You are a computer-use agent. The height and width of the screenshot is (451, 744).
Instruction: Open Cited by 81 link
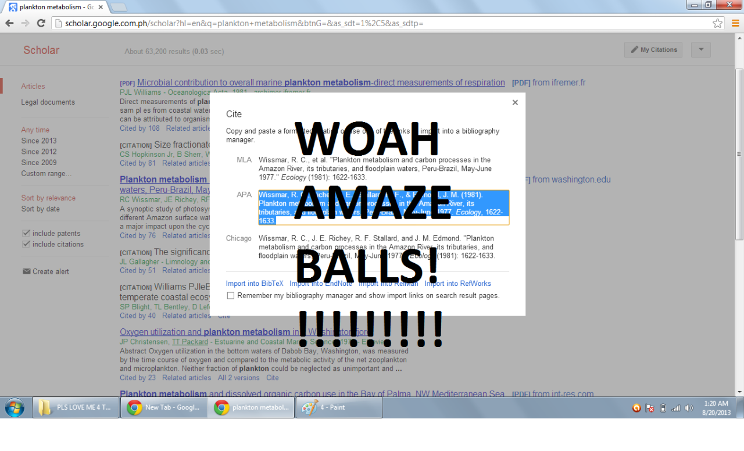point(138,163)
